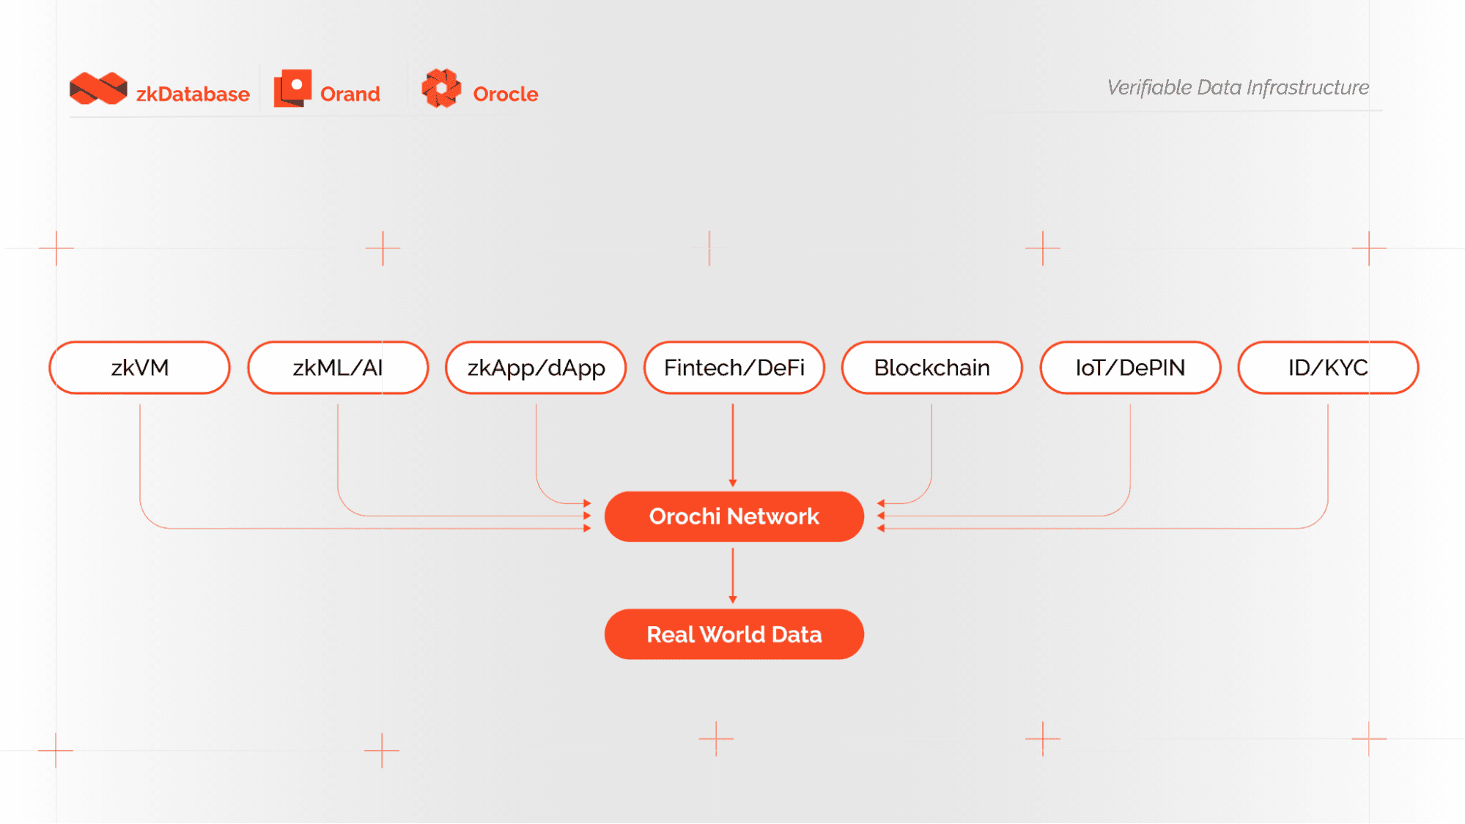Select the zkVM pill box
1465x824 pixels.
140,368
